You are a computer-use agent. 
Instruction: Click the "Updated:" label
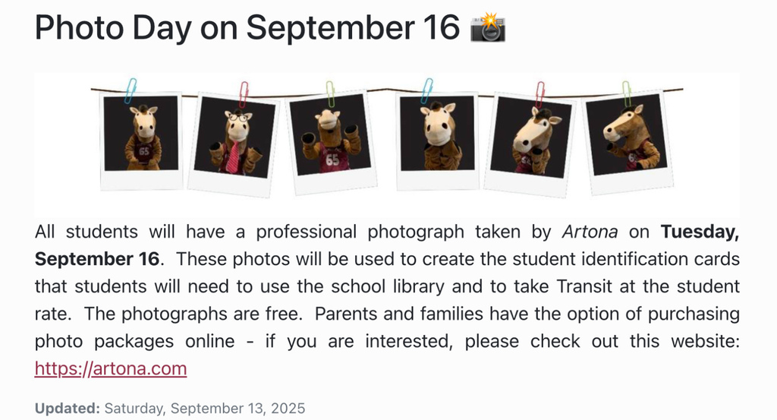67,409
